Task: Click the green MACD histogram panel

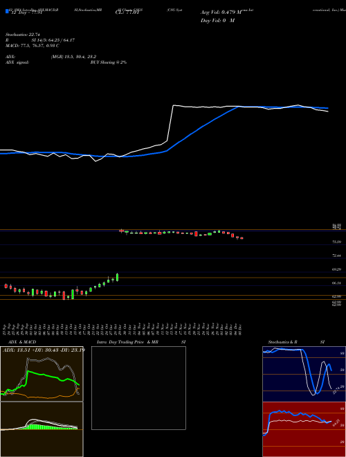Action: [x=42, y=429]
